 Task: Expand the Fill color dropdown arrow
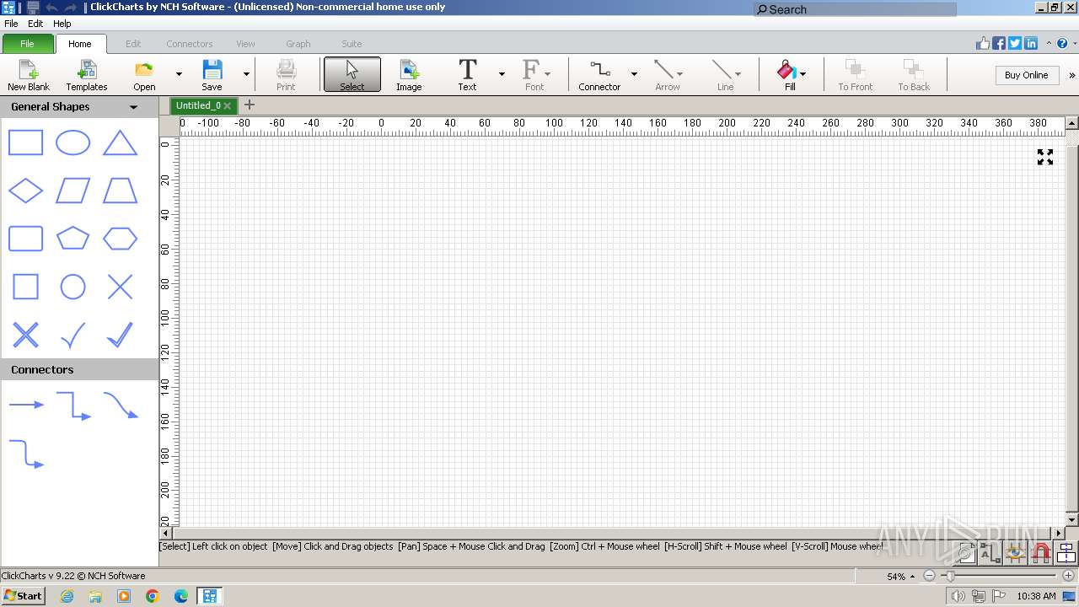pos(803,74)
